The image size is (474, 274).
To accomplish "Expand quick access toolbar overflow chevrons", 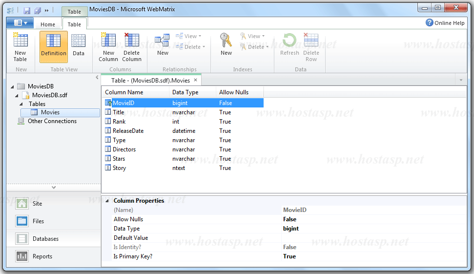I will 46,11.
